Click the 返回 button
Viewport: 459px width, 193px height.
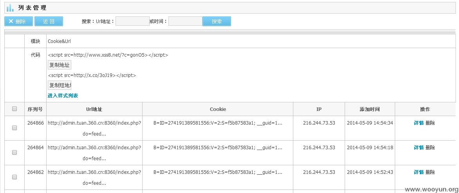pos(49,21)
